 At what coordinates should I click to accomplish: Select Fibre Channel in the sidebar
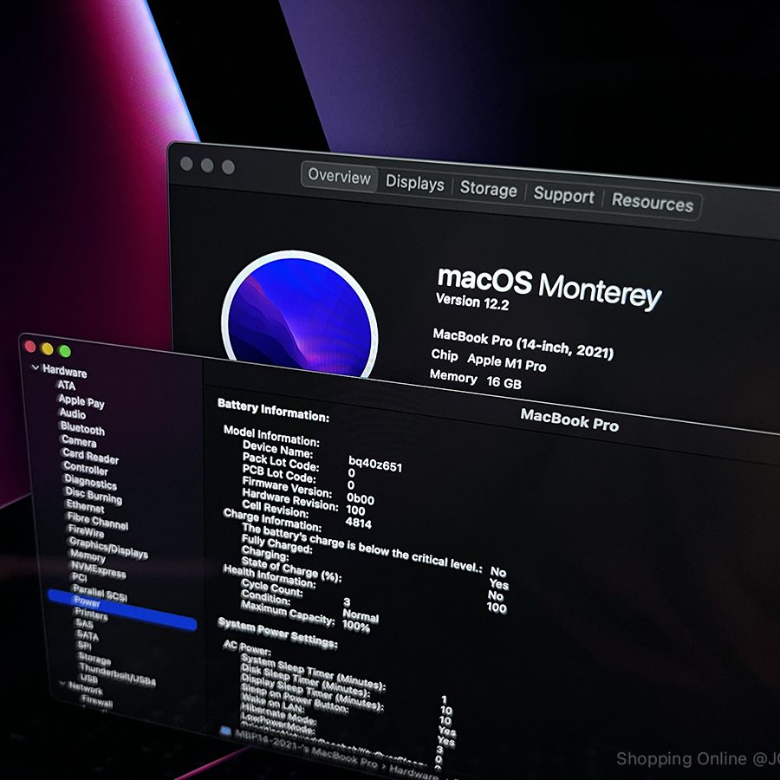click(97, 521)
